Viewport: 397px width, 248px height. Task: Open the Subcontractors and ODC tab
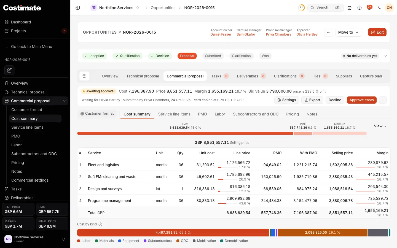[256, 114]
